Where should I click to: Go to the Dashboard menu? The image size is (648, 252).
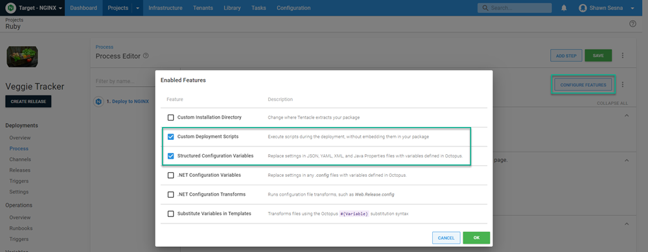pyautogui.click(x=84, y=8)
